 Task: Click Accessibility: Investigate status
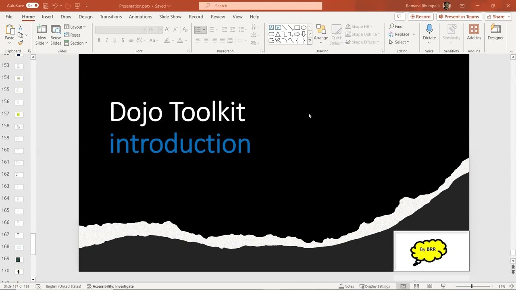[110, 286]
